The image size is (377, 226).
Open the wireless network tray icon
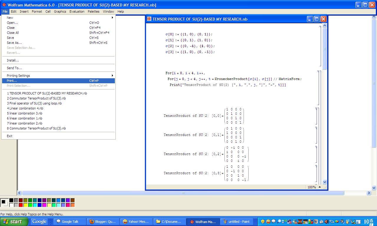pyautogui.click(x=284, y=221)
